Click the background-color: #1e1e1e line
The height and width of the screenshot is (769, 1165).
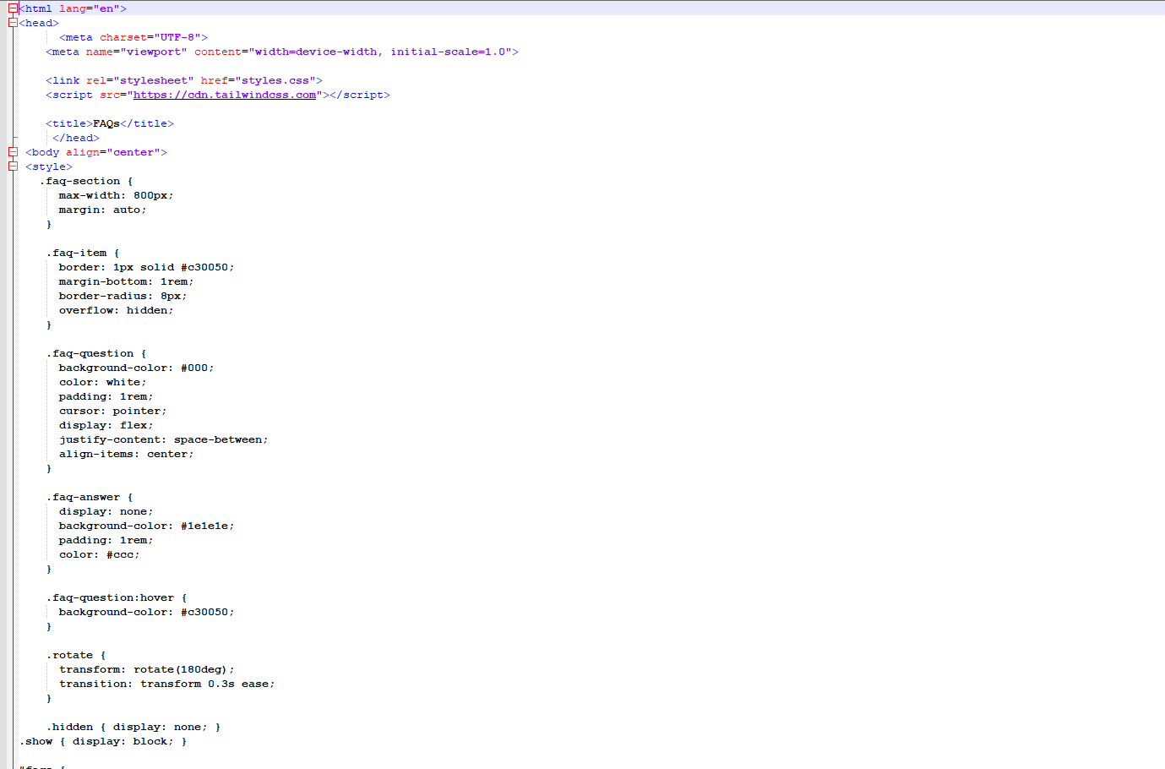click(146, 526)
